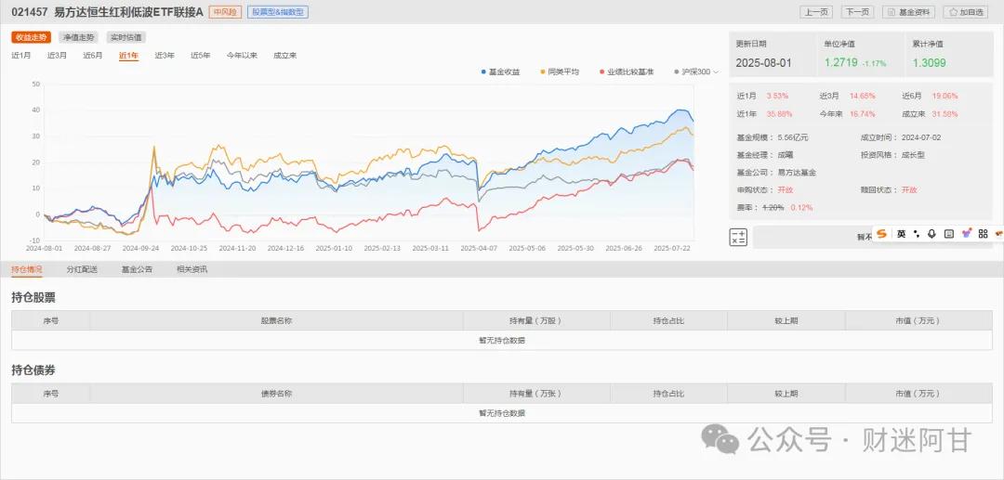Select the 近3月 time range
1004x480 pixels.
point(57,56)
